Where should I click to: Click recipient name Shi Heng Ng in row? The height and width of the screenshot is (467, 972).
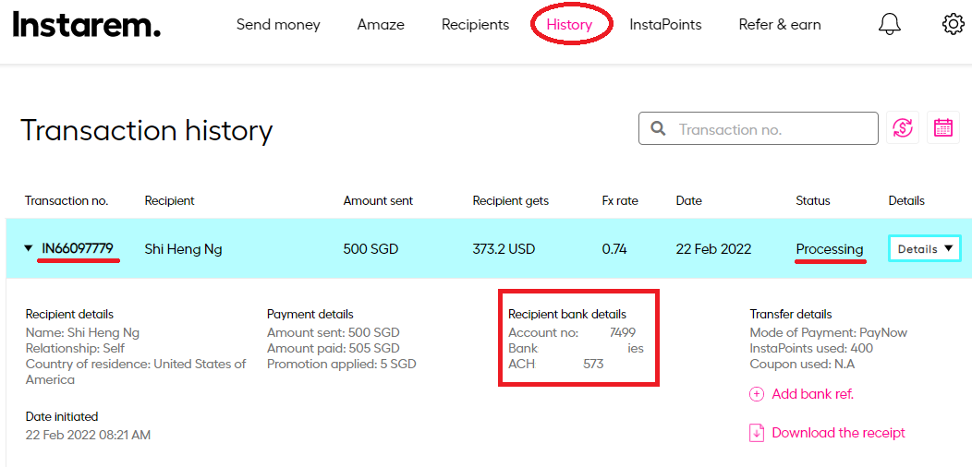pyautogui.click(x=184, y=249)
